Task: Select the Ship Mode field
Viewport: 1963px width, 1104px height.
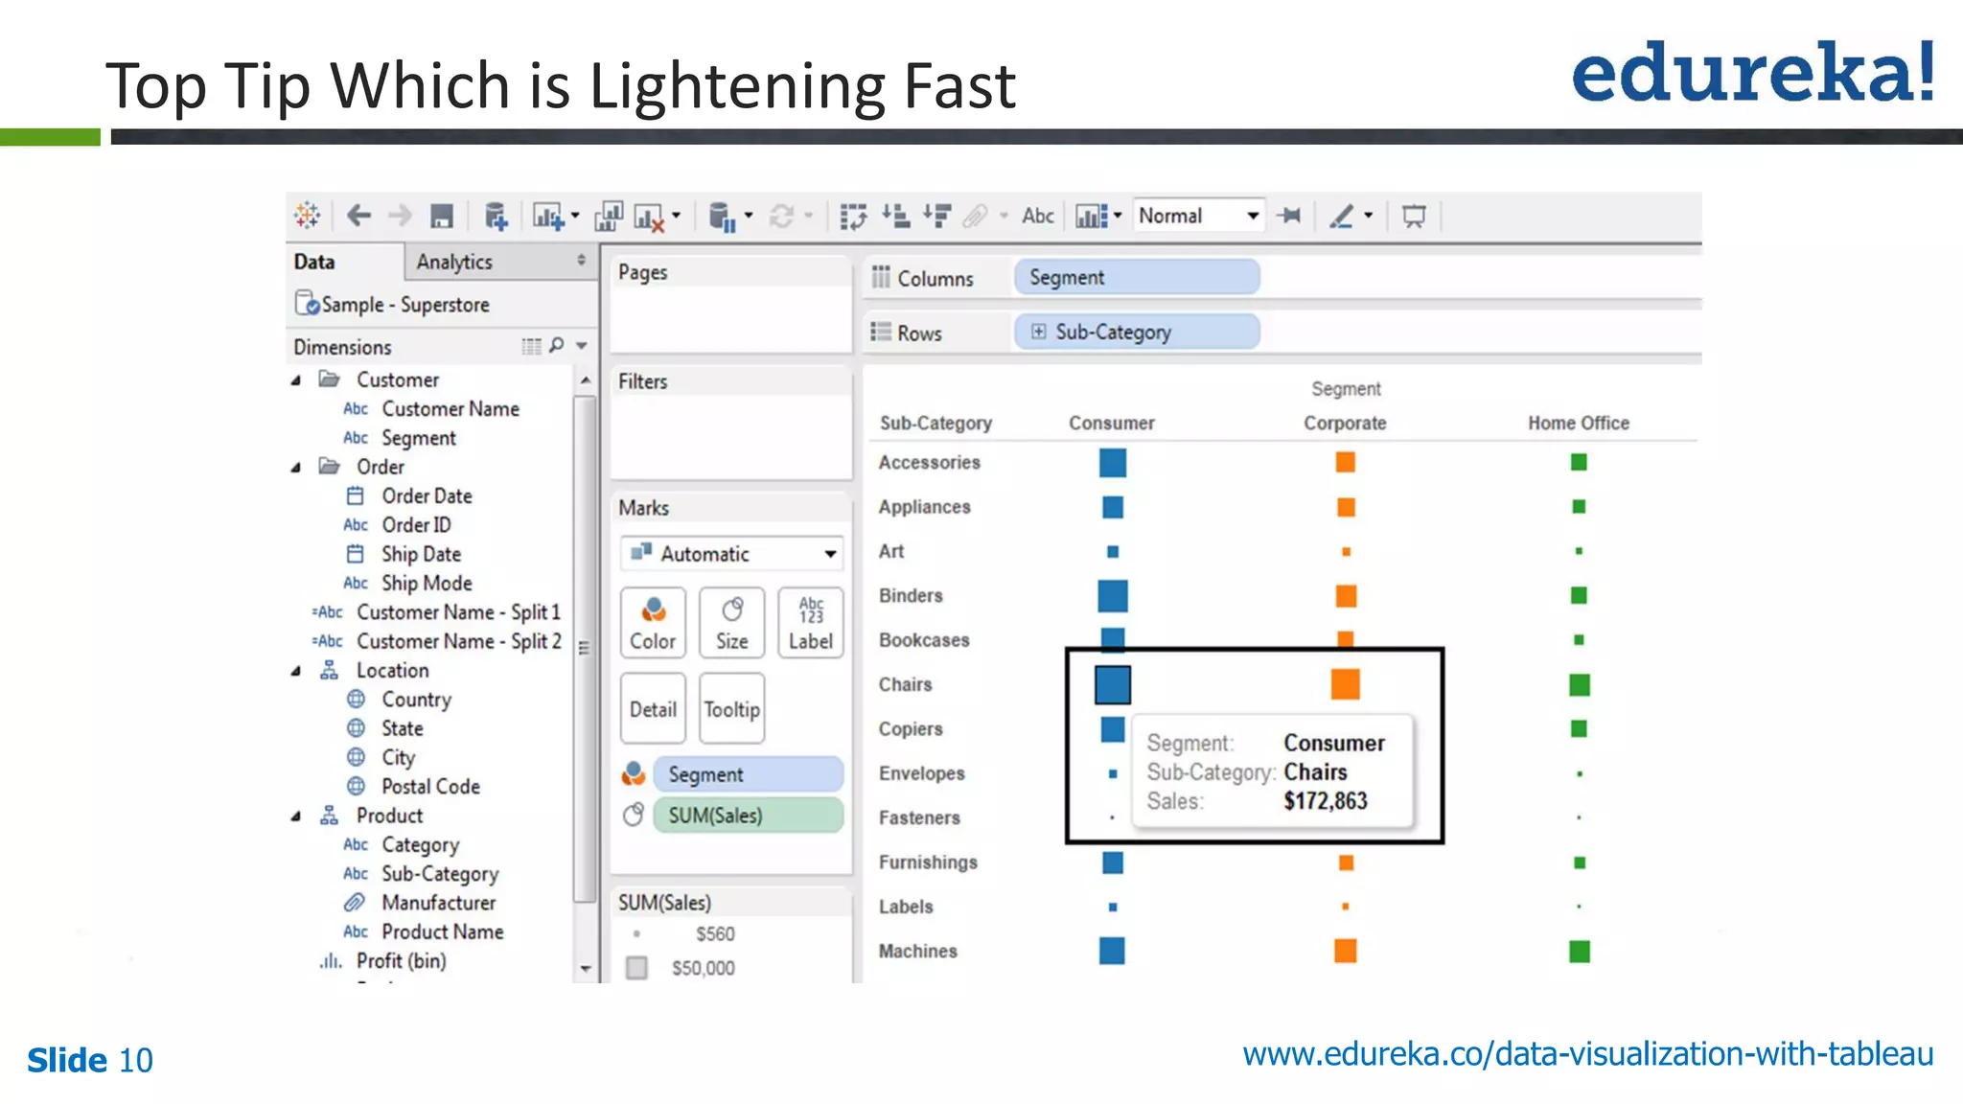Action: click(427, 584)
